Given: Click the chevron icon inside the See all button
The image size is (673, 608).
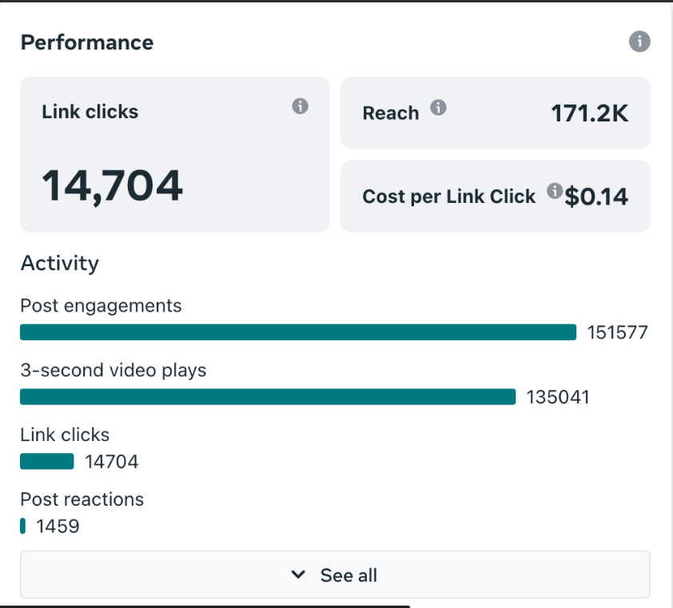Looking at the screenshot, I should pyautogui.click(x=298, y=574).
